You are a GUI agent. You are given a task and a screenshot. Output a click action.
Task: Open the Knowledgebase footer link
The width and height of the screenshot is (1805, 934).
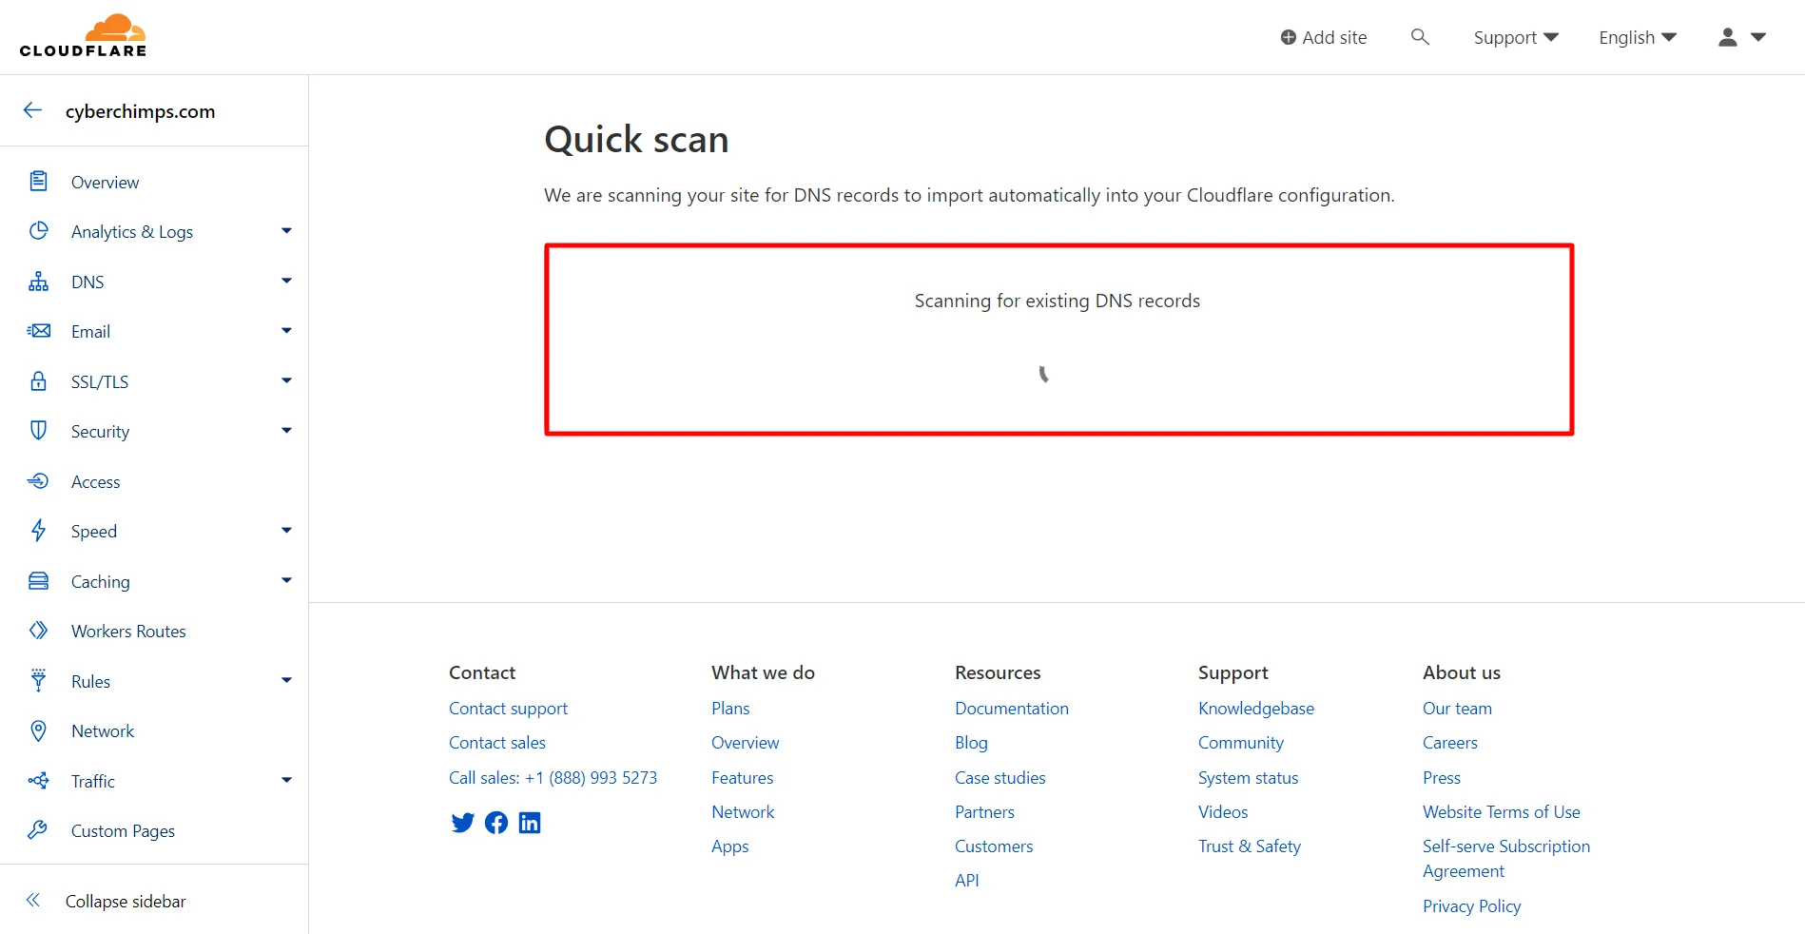(1256, 709)
